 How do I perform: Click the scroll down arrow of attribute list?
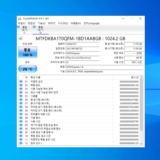pos(141,144)
